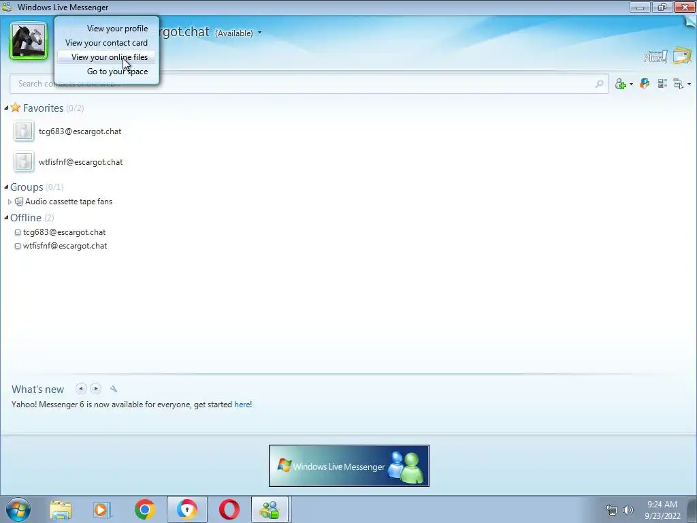Select Go to your space
Viewport: 697px width, 523px height.
(x=117, y=71)
